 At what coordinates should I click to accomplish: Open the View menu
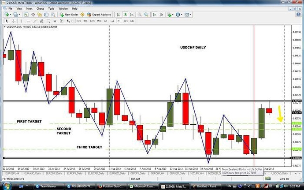(x=19, y=8)
